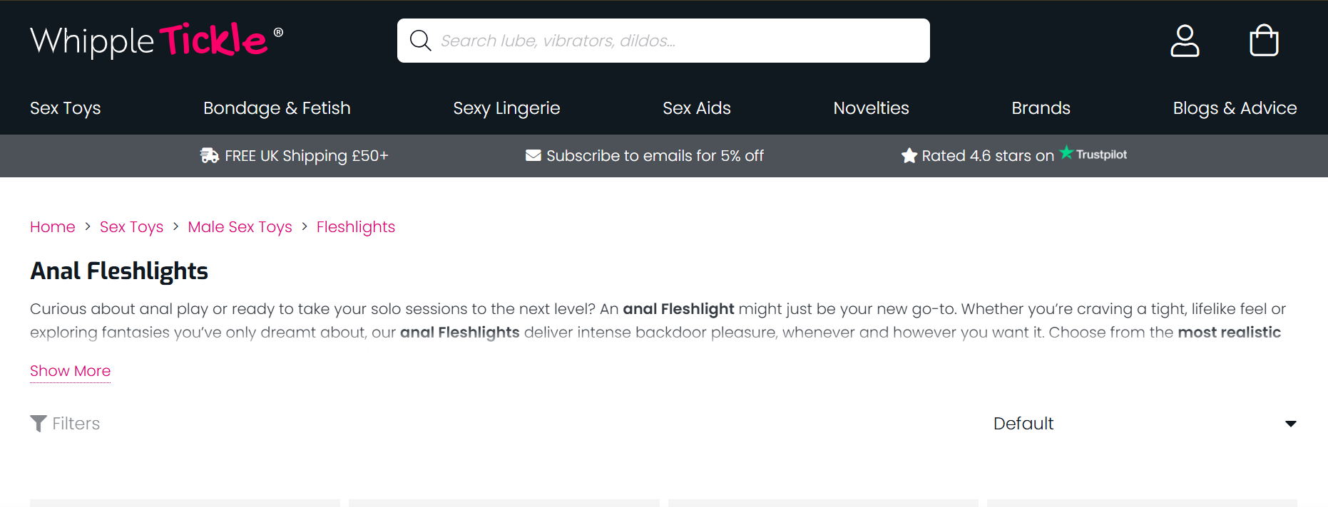The image size is (1328, 507).
Task: Click the delivery truck shipping icon
Action: pos(210,155)
